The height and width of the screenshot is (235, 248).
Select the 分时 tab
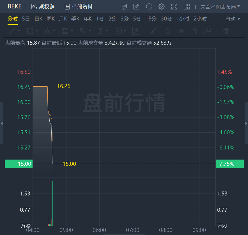point(13,19)
